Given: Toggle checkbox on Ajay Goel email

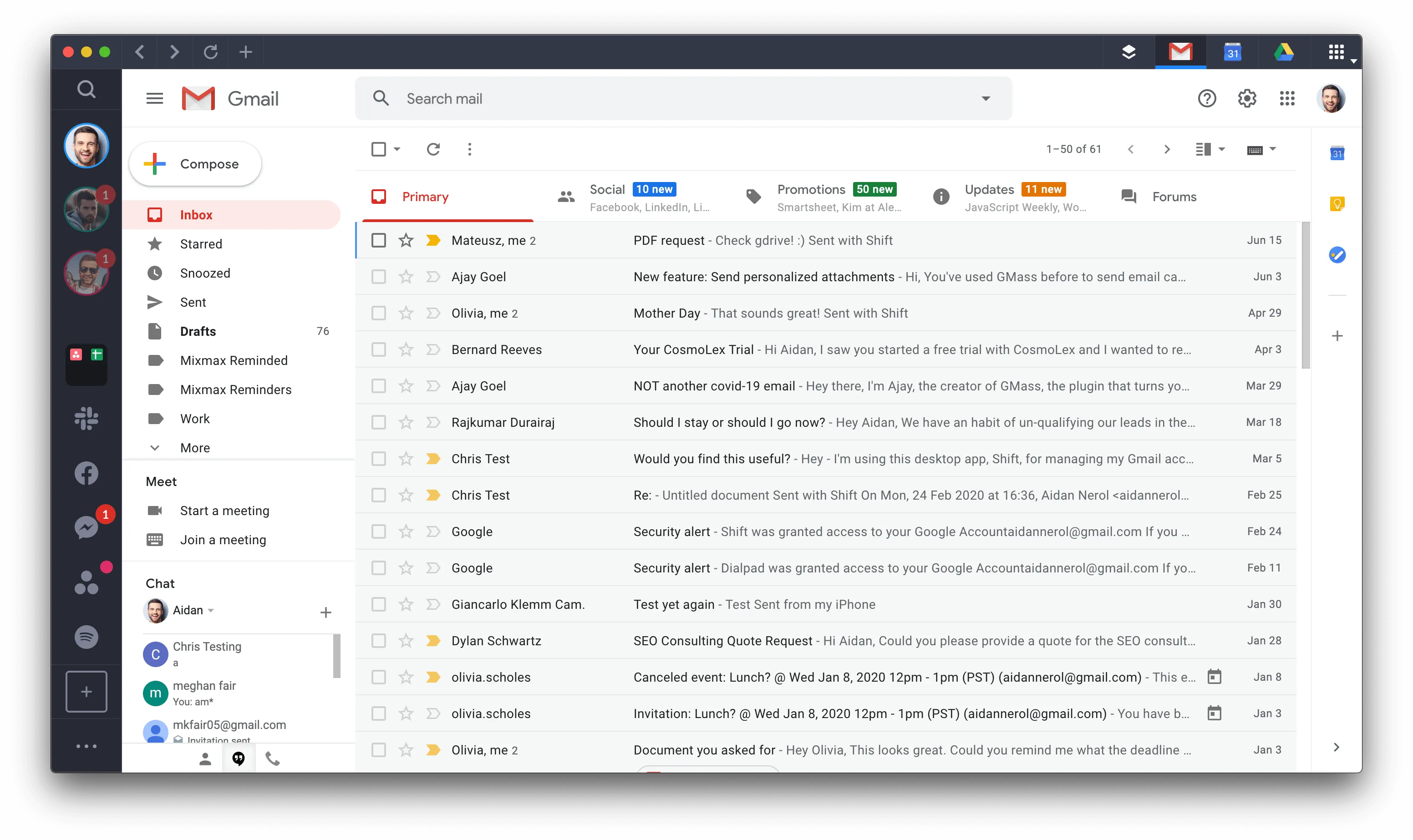Looking at the screenshot, I should pos(379,276).
